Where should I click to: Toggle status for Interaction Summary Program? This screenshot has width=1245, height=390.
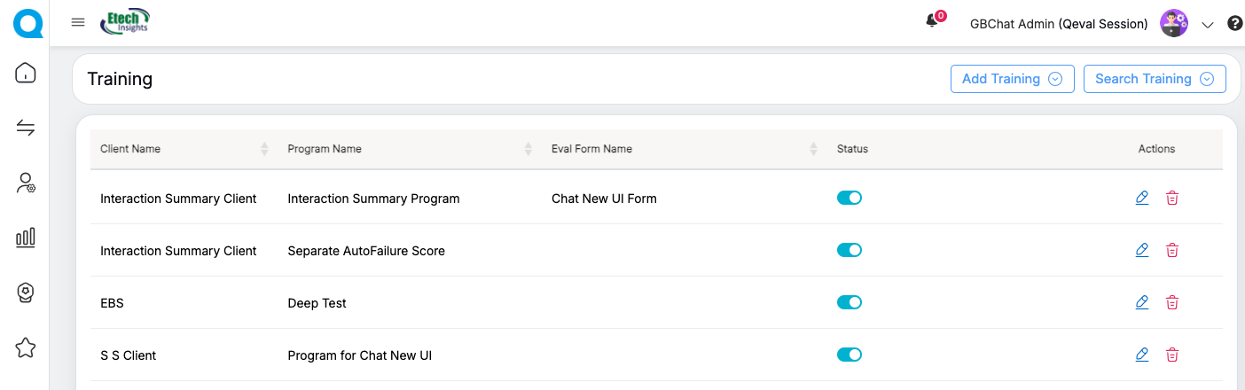pyautogui.click(x=849, y=198)
